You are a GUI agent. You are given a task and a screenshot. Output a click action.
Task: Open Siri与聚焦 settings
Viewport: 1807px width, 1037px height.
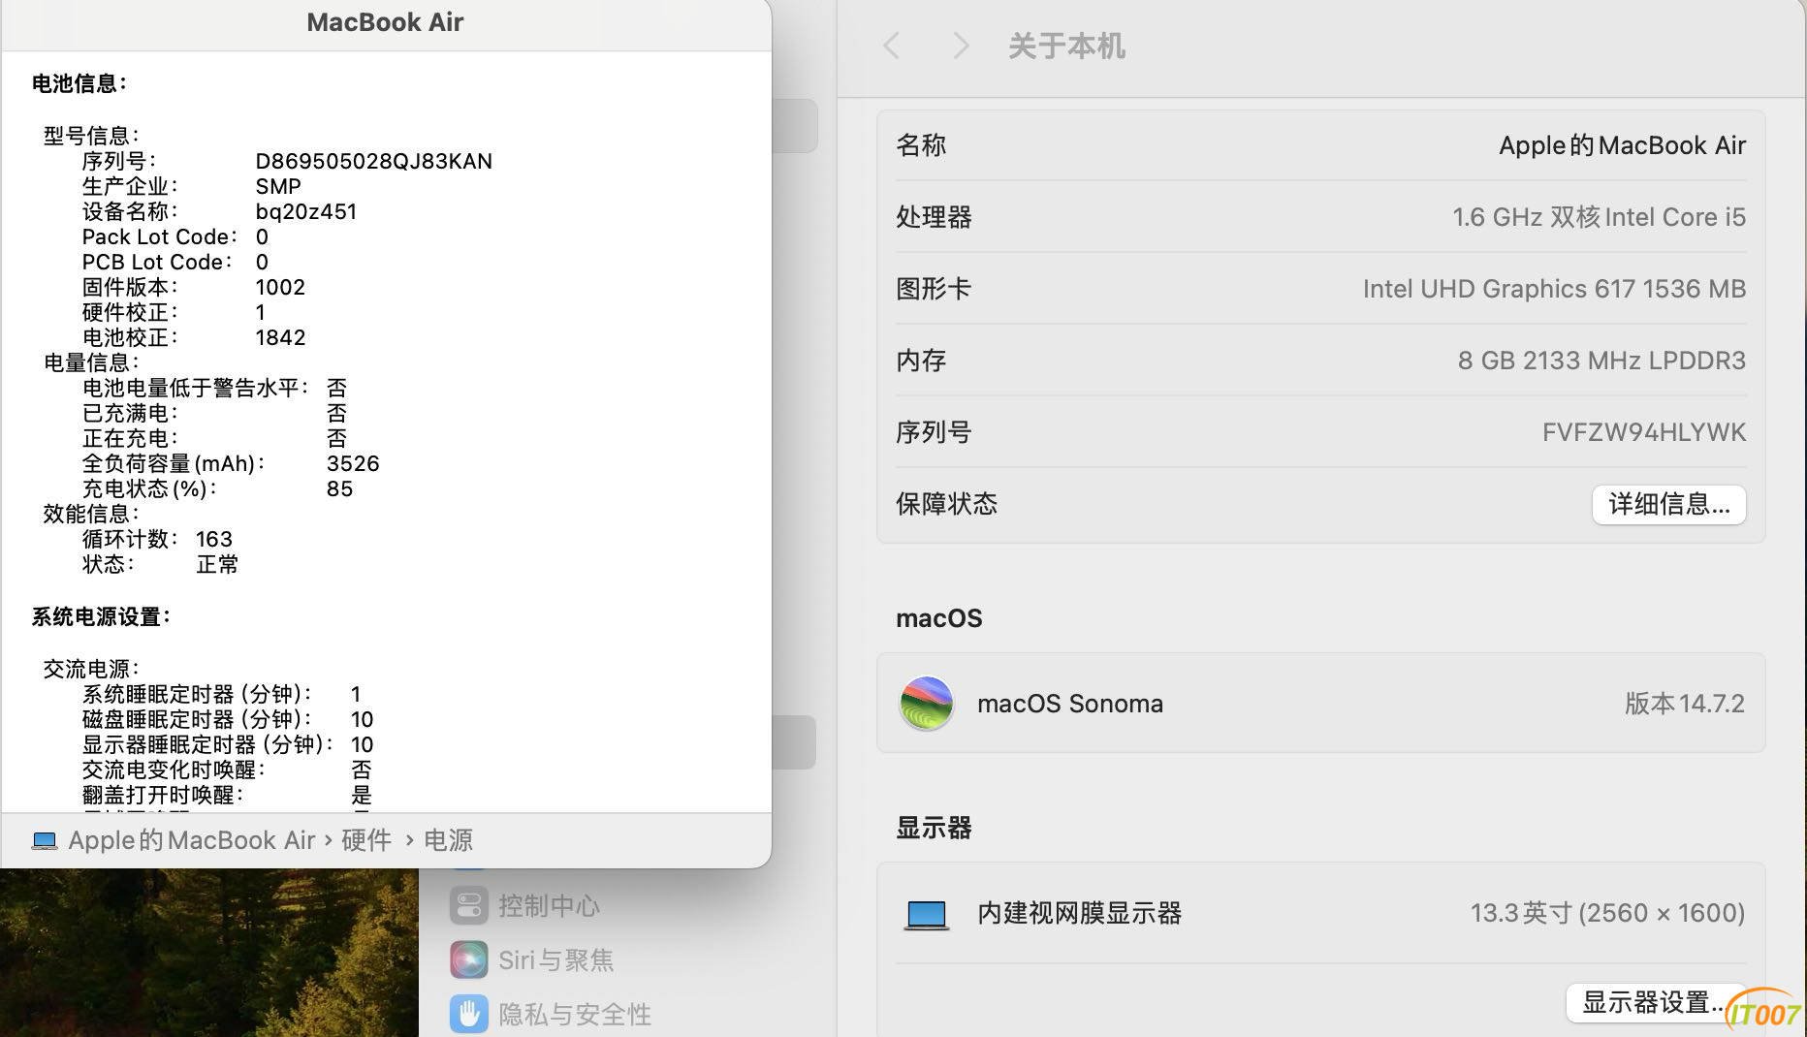click(x=531, y=959)
